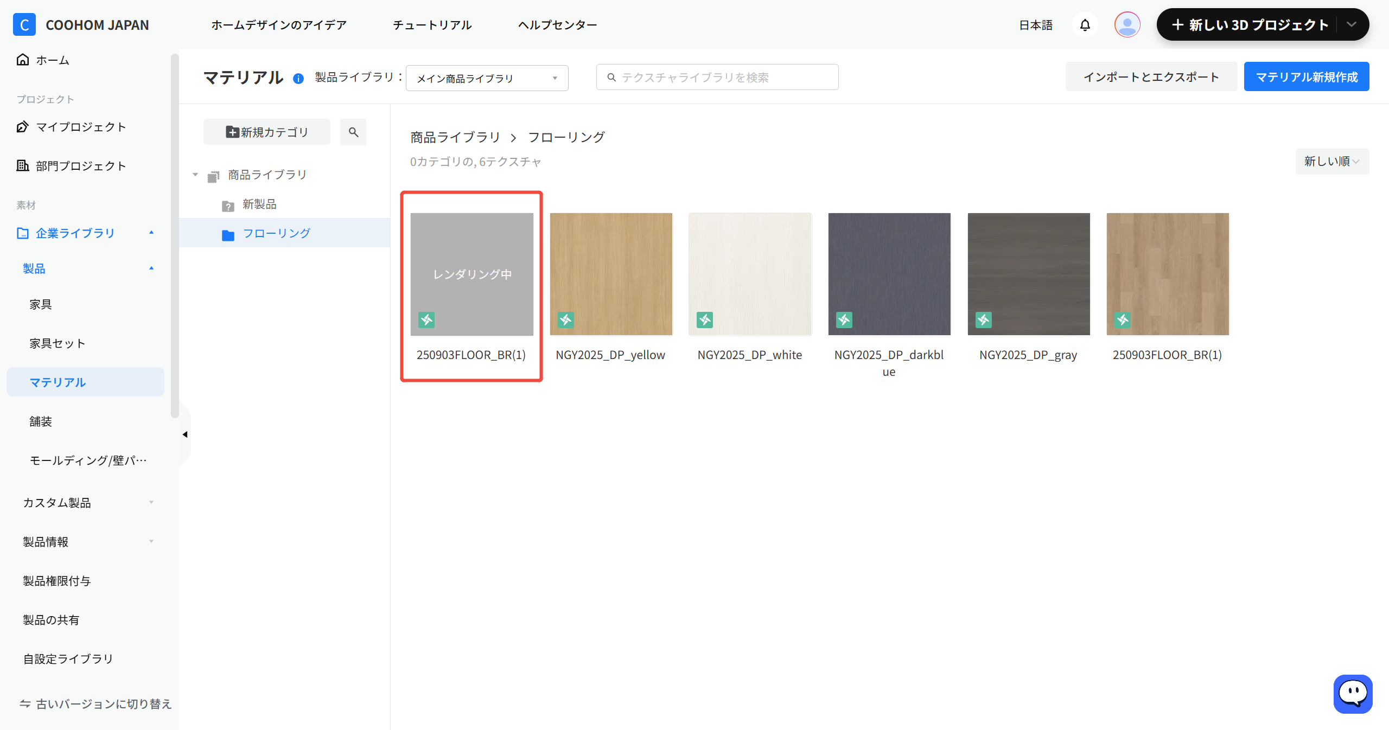
Task: Click インポートとエクスポート button
Action: point(1151,76)
